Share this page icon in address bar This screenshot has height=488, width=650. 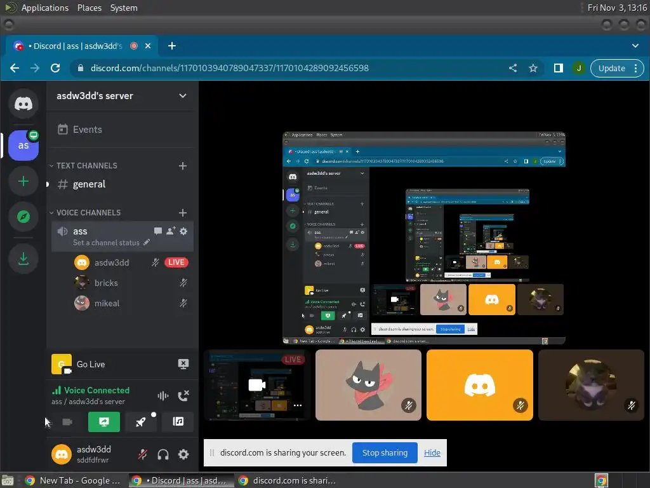pyautogui.click(x=513, y=68)
